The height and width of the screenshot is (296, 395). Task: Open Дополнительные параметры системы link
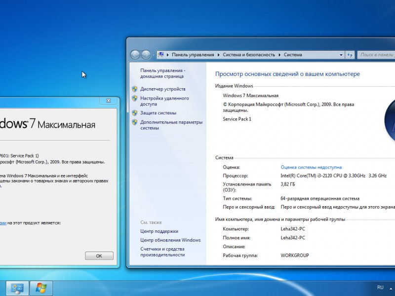171,125
